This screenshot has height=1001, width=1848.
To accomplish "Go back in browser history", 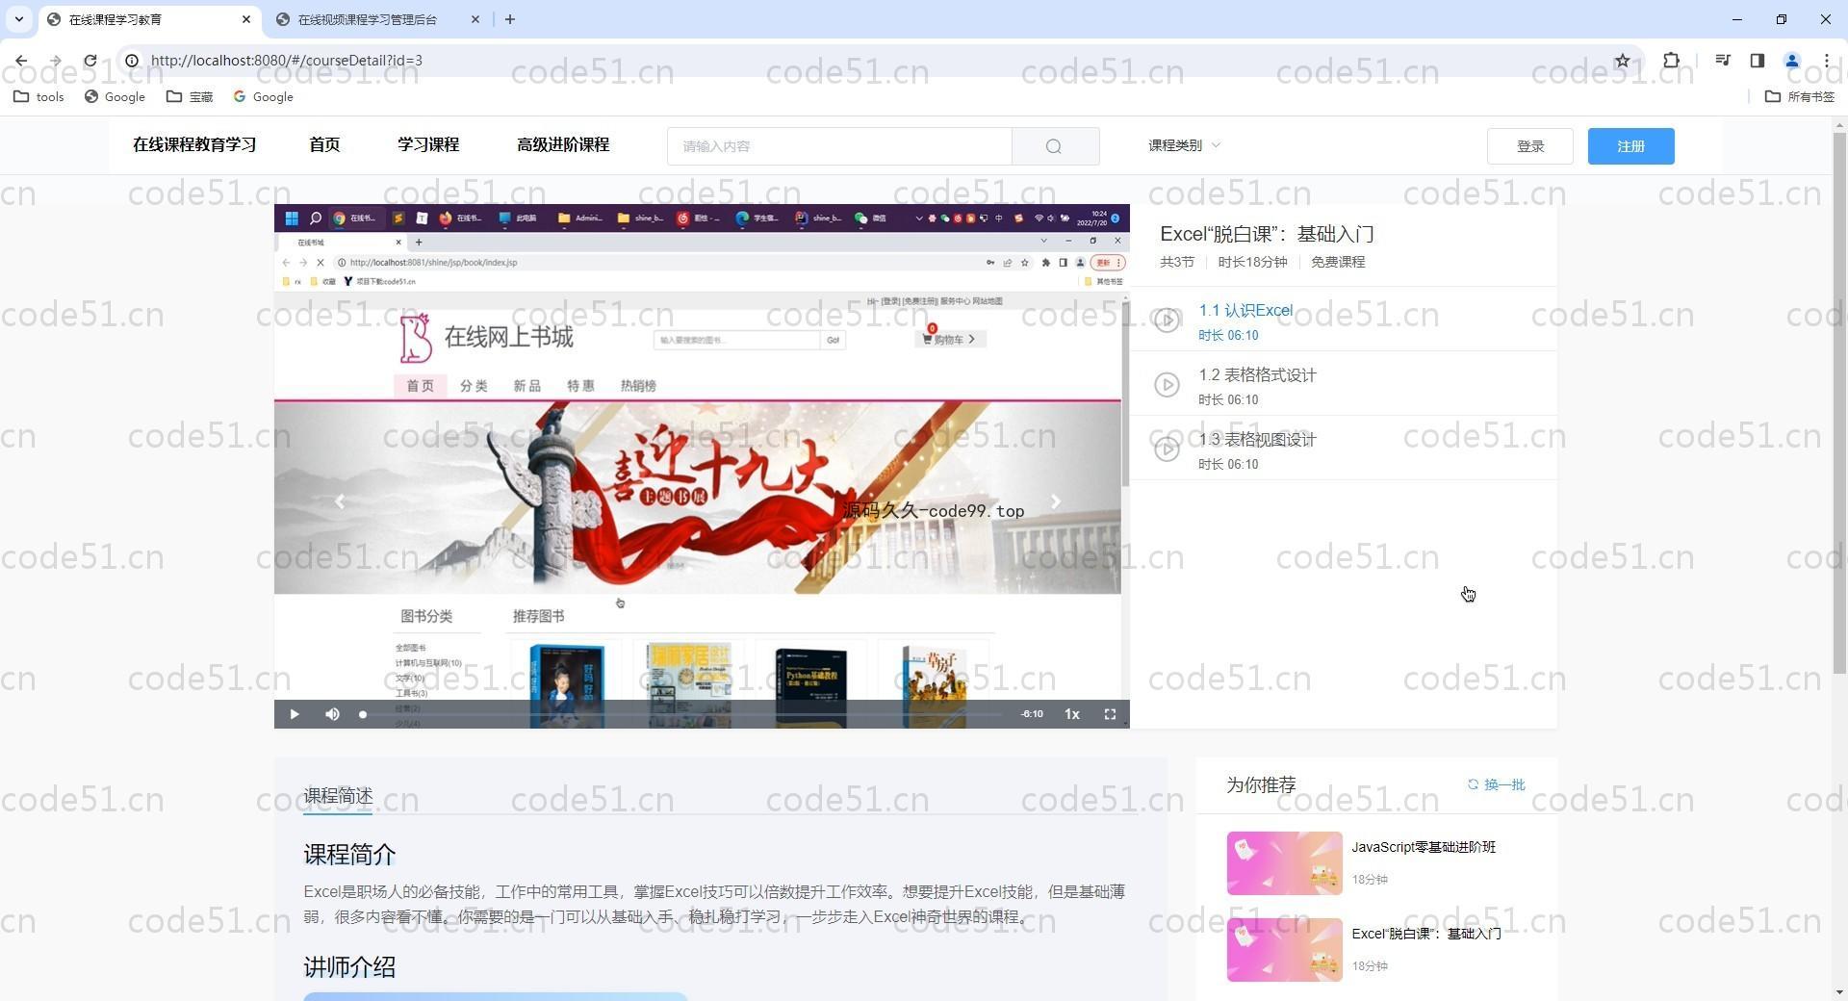I will pos(21,61).
